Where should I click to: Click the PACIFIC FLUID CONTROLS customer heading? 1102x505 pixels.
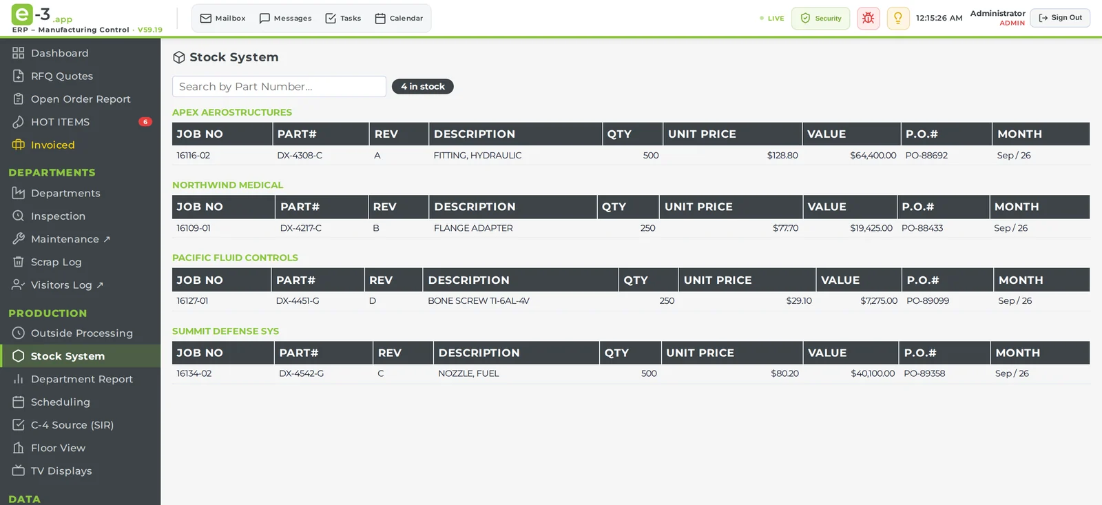pos(235,258)
